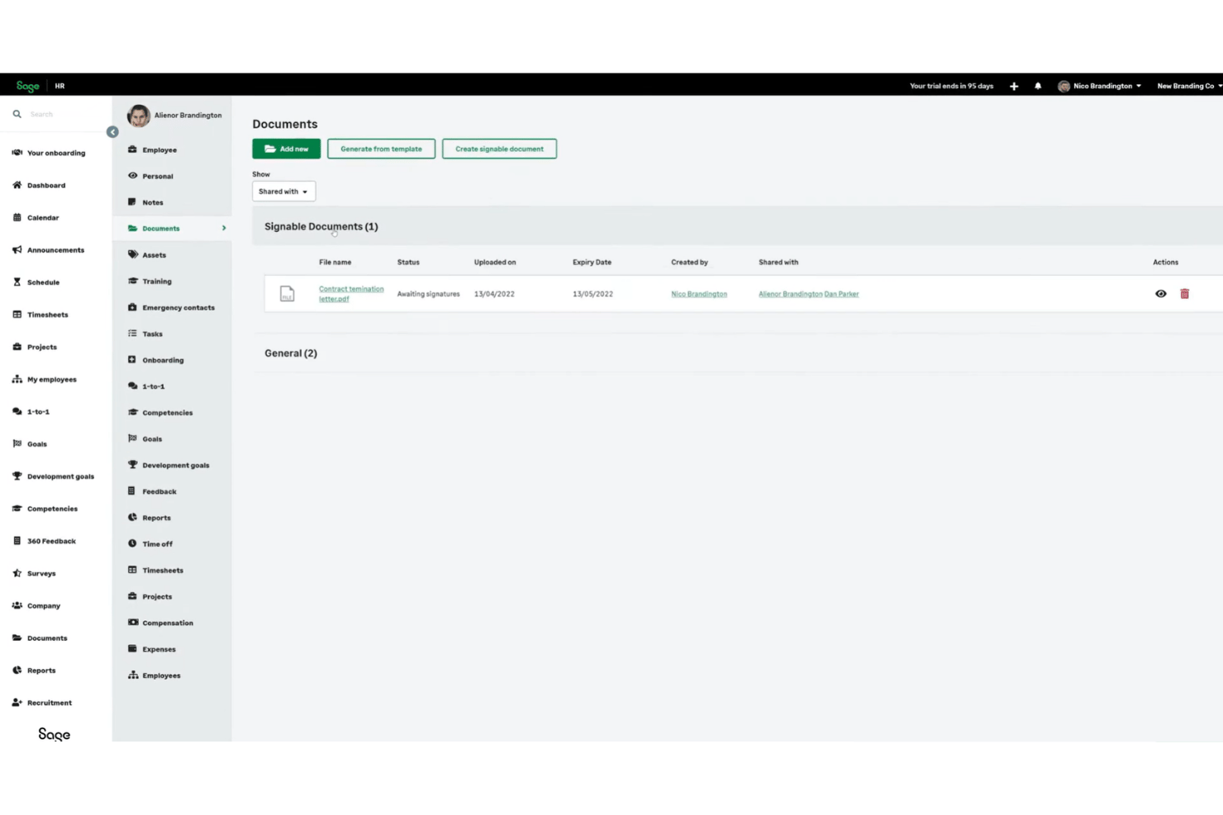
Task: Open the Personal tab in profile menu
Action: (158, 177)
